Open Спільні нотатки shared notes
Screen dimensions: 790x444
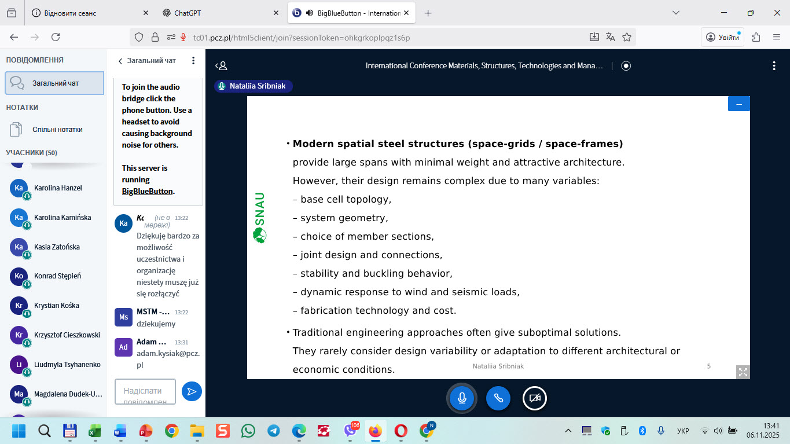point(57,130)
